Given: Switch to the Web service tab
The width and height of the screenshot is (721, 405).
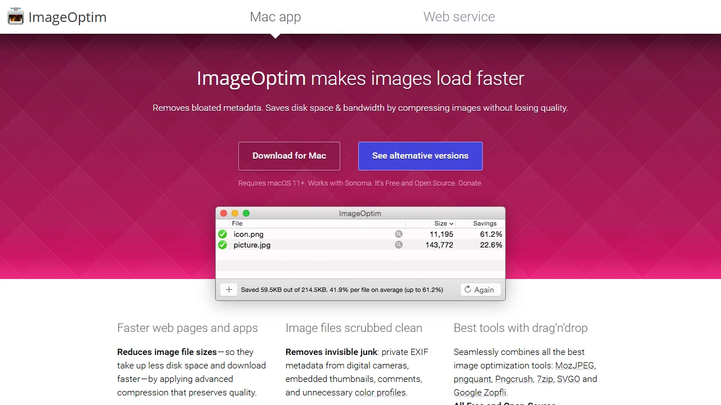Looking at the screenshot, I should (x=459, y=17).
